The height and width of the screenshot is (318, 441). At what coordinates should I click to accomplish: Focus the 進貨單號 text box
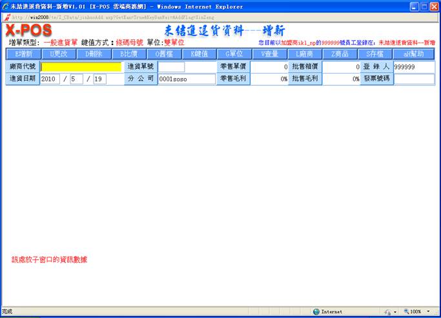click(172, 66)
